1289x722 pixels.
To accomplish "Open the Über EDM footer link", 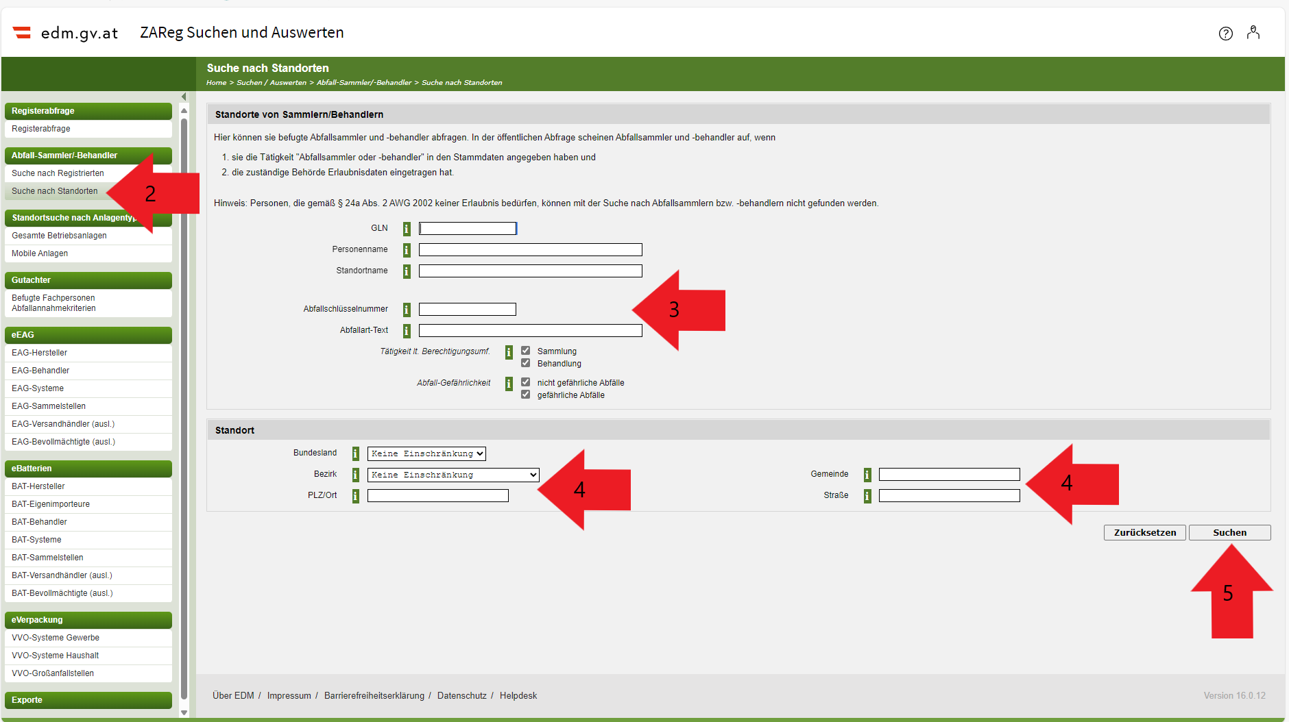I will pos(233,695).
